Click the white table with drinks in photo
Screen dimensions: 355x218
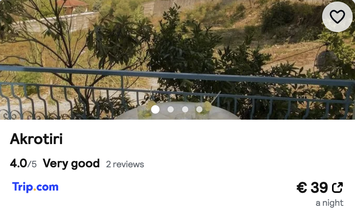point(178,111)
